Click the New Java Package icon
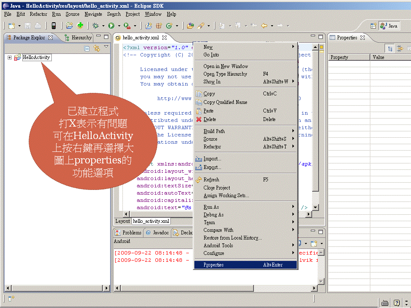This screenshot has height=308, width=411. coord(159,26)
